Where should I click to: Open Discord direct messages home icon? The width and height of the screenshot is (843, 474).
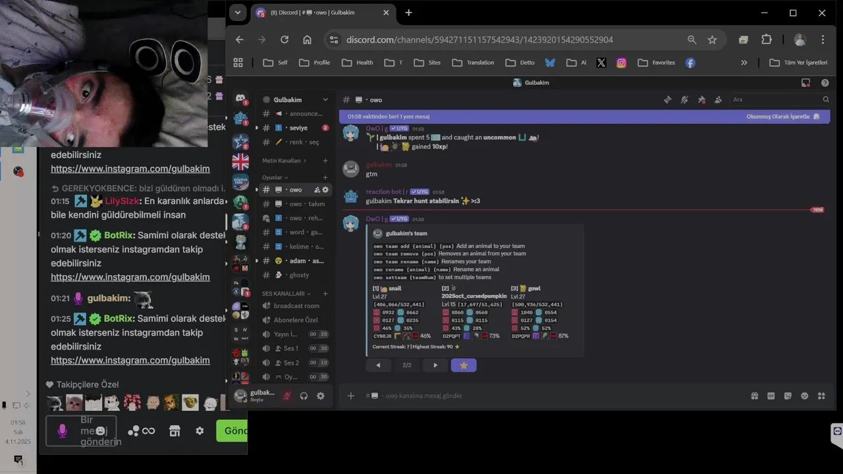click(x=240, y=98)
